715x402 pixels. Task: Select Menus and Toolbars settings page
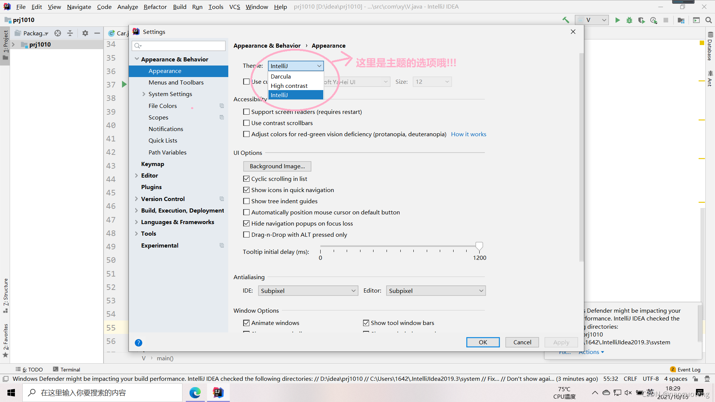(176, 82)
